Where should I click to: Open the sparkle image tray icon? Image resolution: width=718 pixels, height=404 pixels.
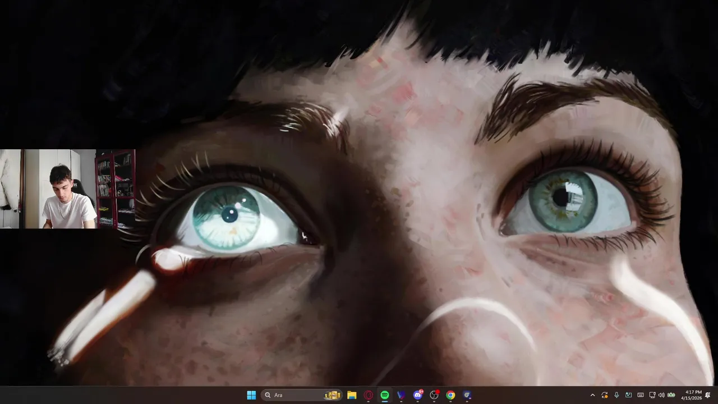coord(628,395)
